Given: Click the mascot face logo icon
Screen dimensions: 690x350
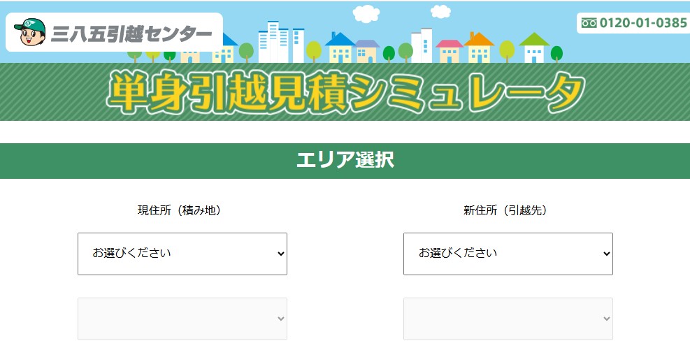Looking at the screenshot, I should tap(30, 32).
